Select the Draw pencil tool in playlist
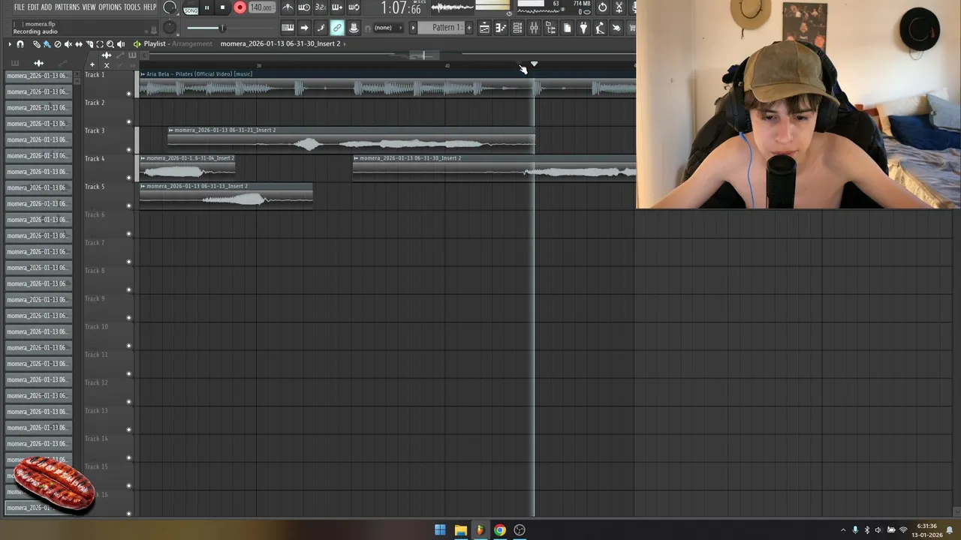 [37, 44]
